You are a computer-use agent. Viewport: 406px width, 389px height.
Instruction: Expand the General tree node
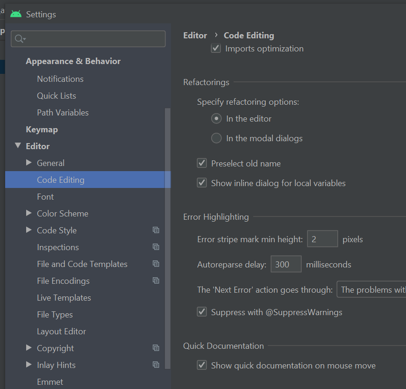(29, 163)
